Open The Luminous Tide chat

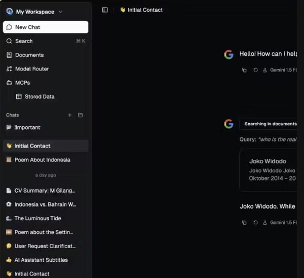click(37, 218)
